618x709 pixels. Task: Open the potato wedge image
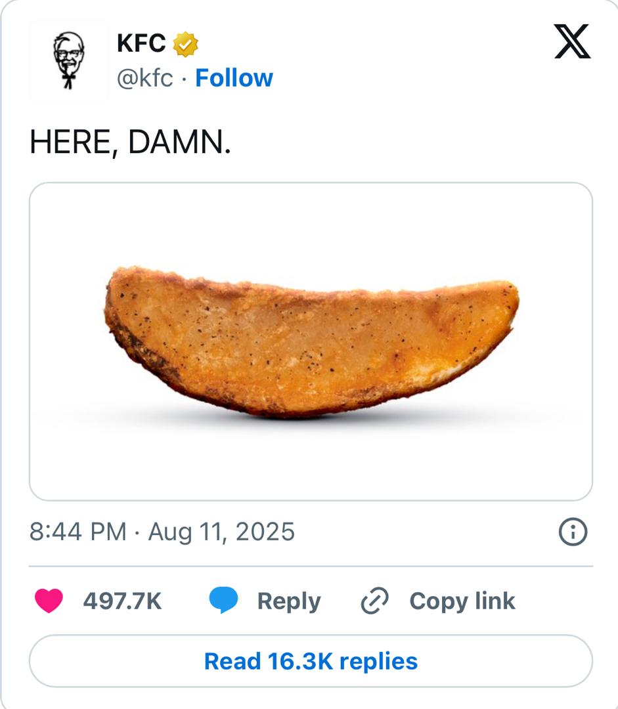[311, 340]
